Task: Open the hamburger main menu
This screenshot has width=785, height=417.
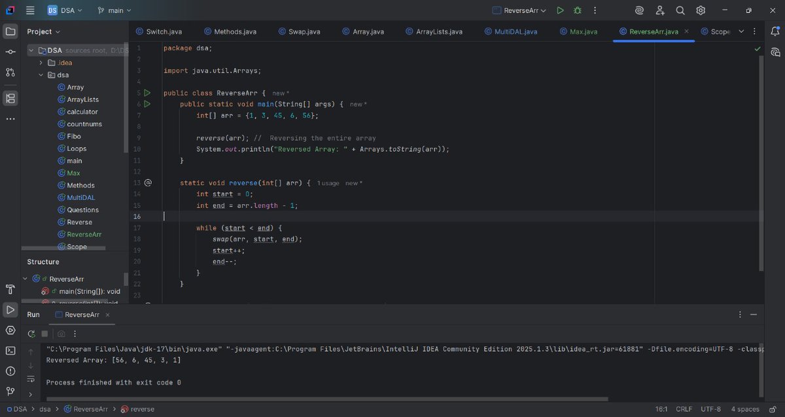Action: point(30,10)
